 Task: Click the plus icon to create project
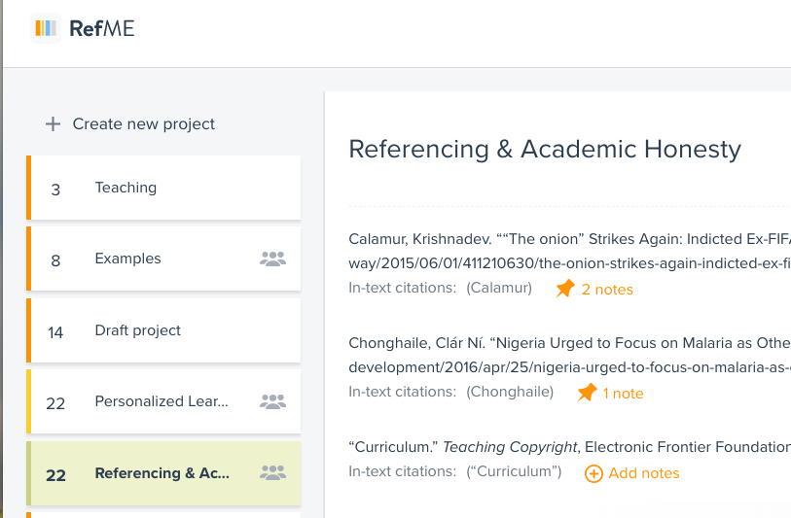click(53, 124)
